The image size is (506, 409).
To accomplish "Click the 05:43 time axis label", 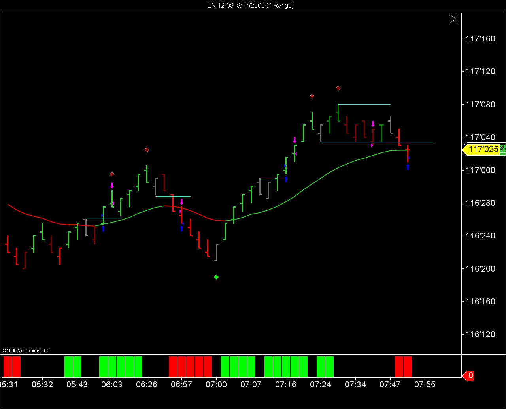I will click(x=77, y=384).
